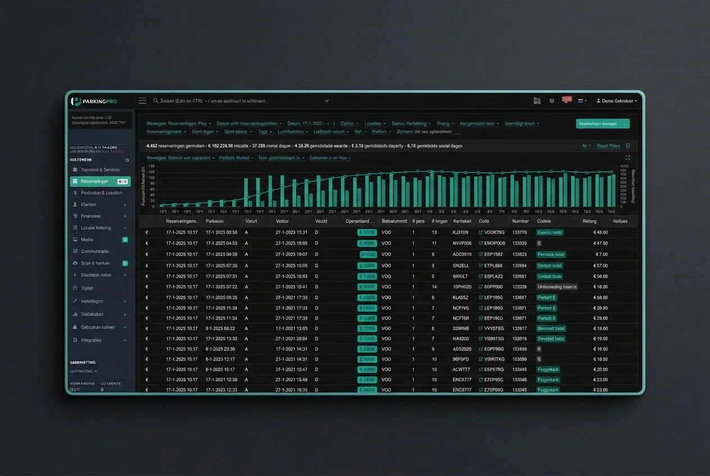
Task: Click the Kenlakart cell KJ31SN
Action: (x=460, y=232)
